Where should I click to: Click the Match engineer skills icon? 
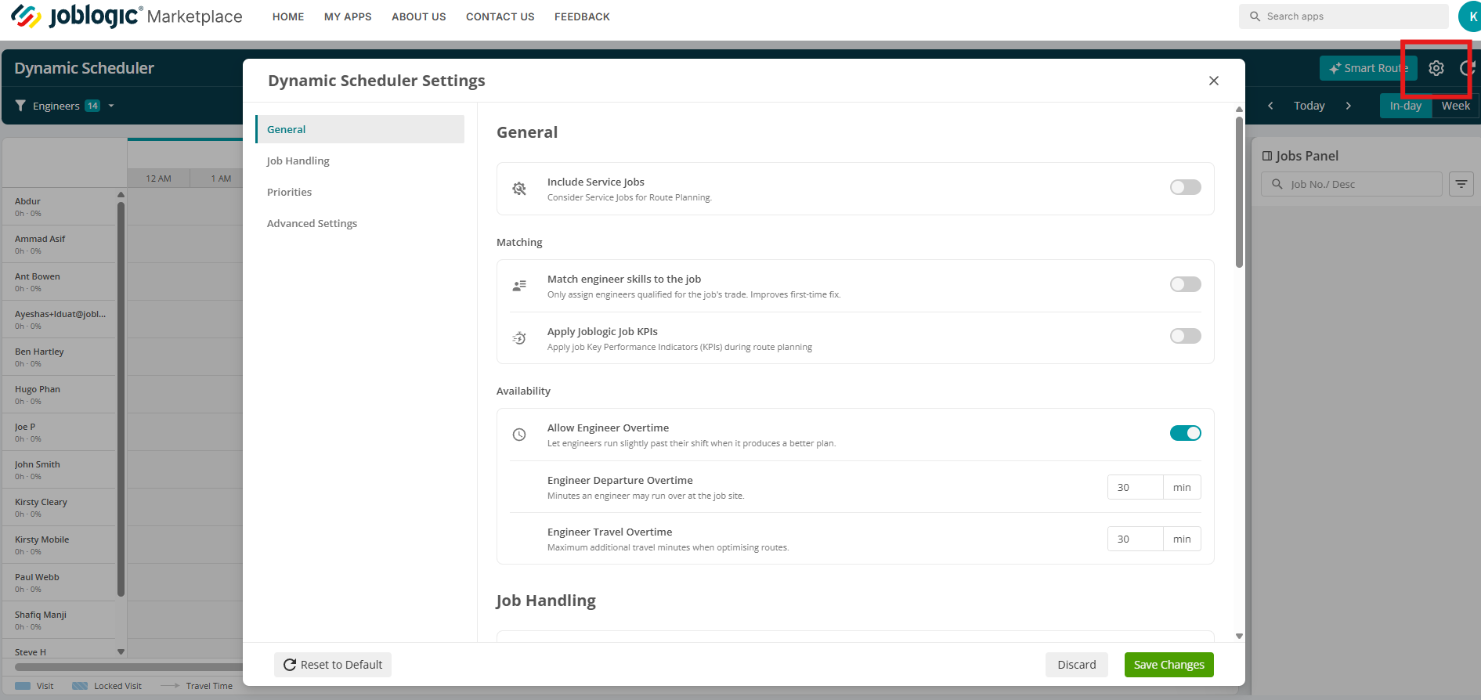(x=519, y=286)
